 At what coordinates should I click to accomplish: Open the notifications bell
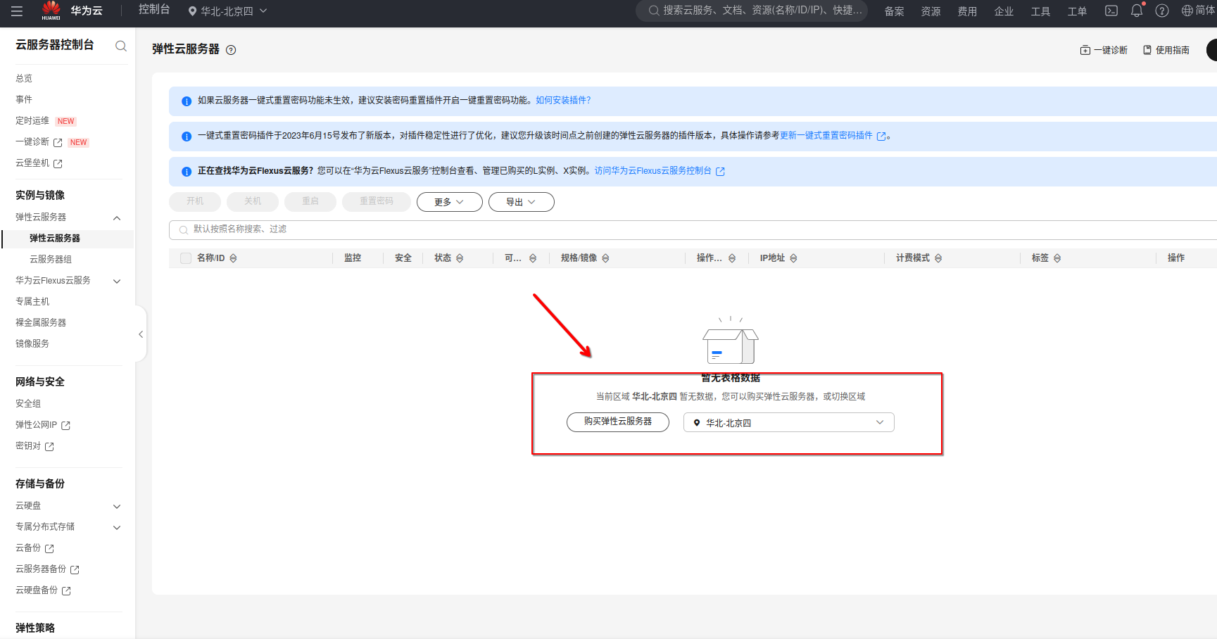(1137, 11)
